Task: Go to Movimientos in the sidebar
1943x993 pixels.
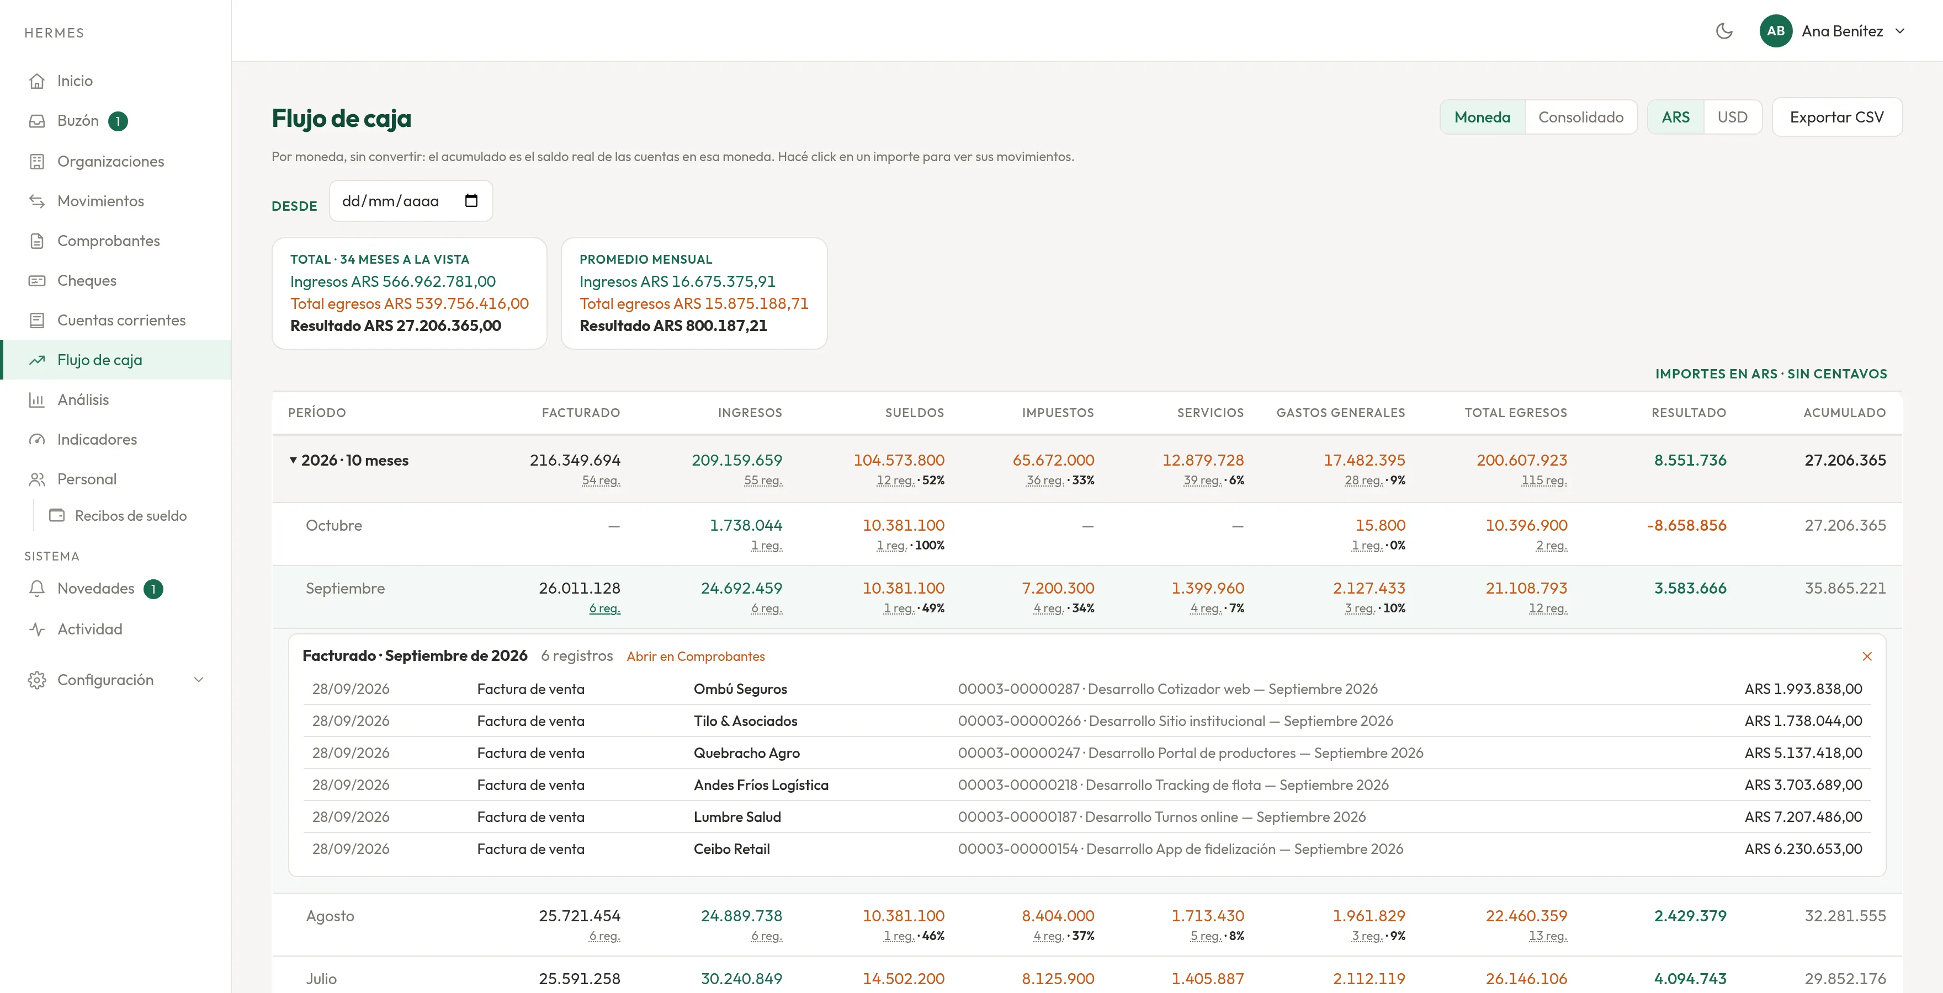Action: click(x=100, y=201)
